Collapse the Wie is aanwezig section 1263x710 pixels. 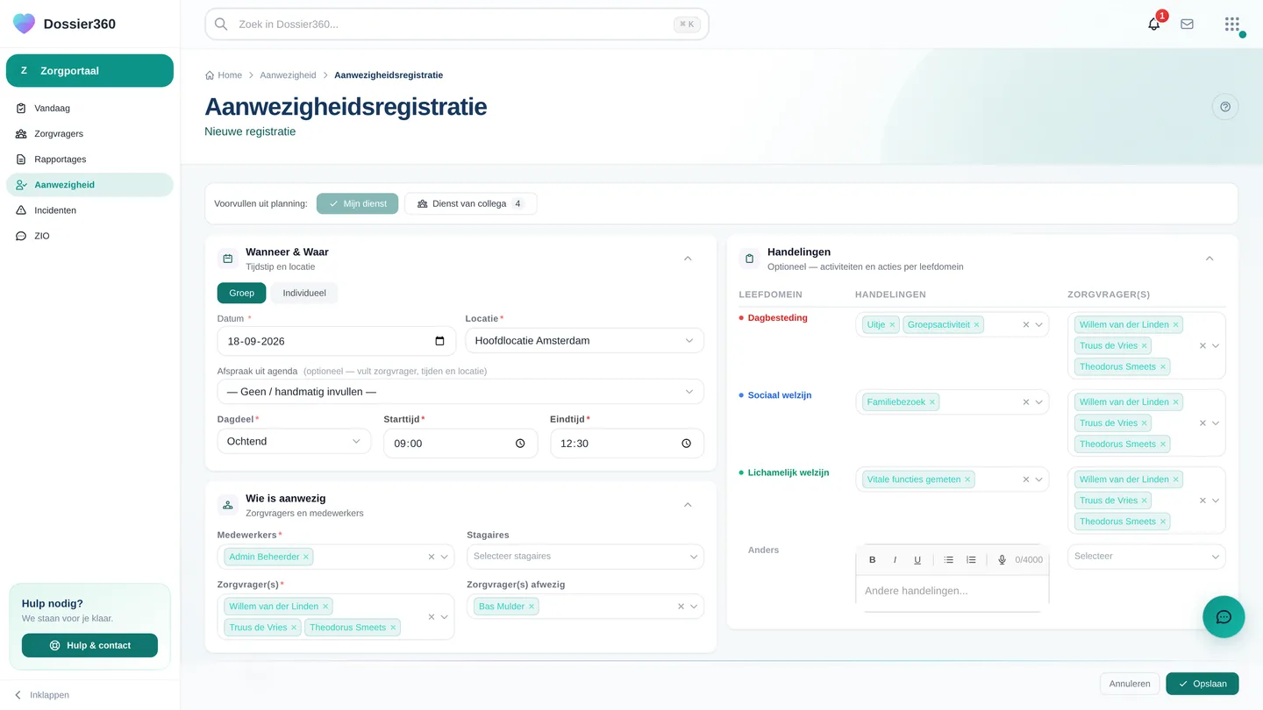click(x=688, y=505)
